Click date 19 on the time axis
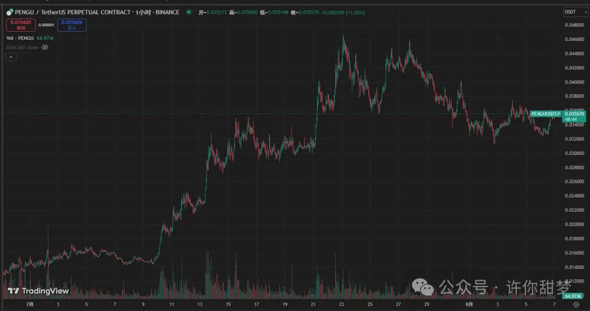 pyautogui.click(x=285, y=304)
